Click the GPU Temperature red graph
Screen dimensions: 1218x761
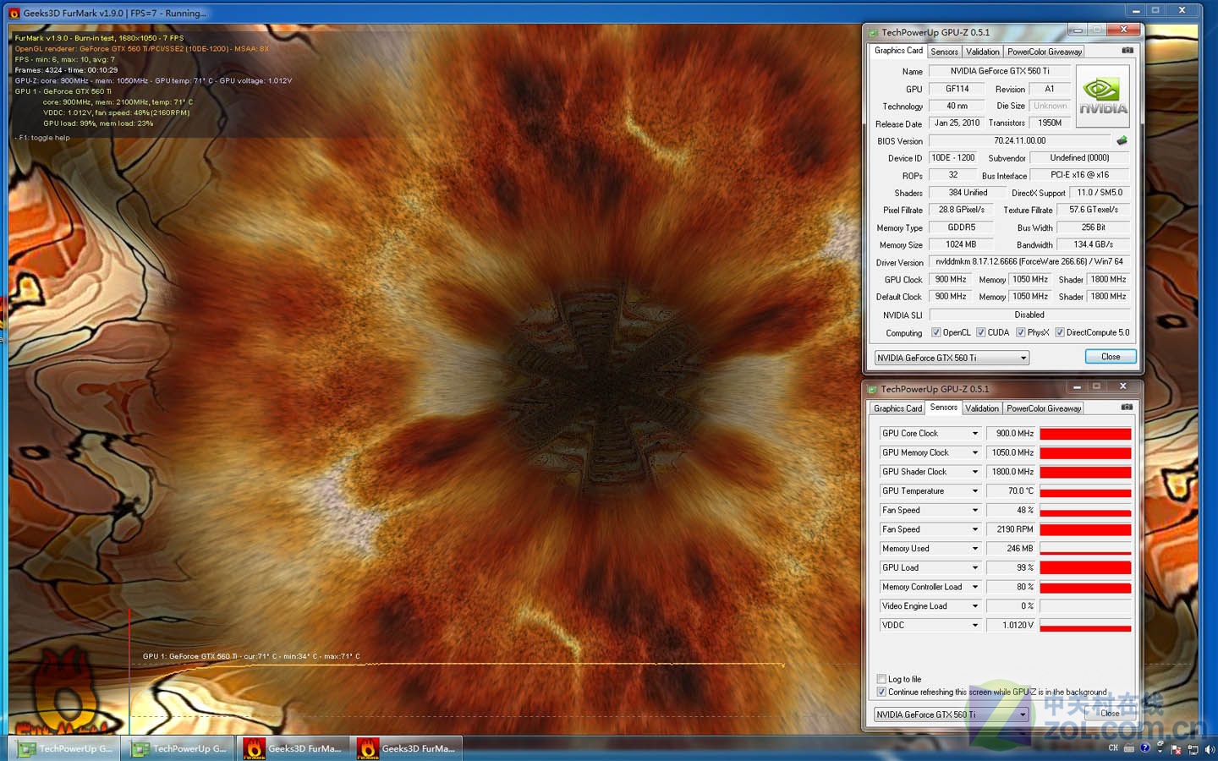click(x=1085, y=491)
